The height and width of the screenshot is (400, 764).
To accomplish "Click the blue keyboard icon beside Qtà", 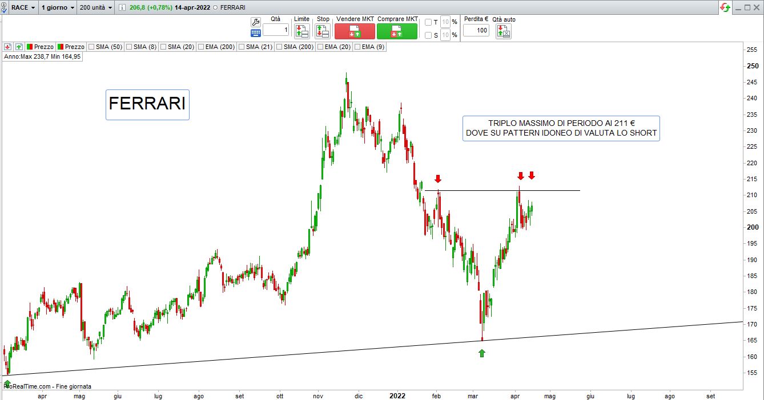I will (x=256, y=33).
